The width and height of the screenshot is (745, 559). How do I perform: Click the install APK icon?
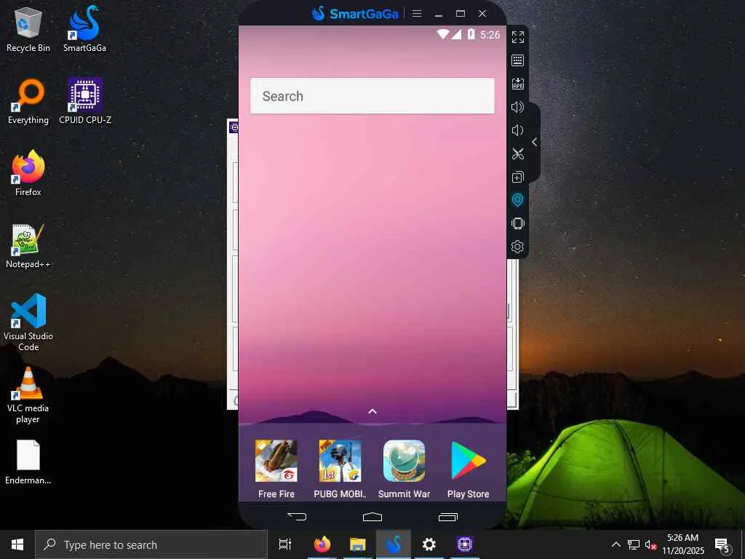point(517,84)
